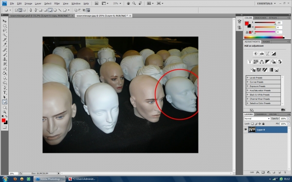Open the Normal blend mode dropdown
Image resolution: width=292 pixels, height=182 pixels.
(x=257, y=118)
